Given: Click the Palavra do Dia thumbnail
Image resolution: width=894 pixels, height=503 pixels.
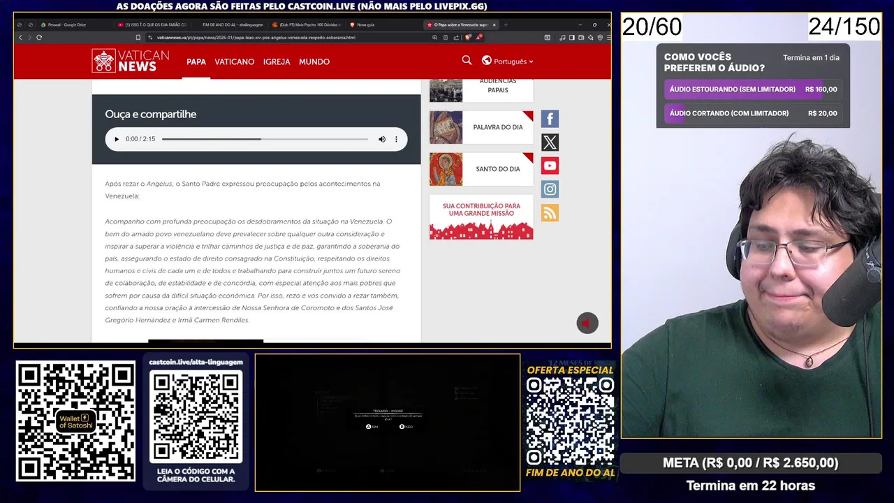Looking at the screenshot, I should point(446,127).
